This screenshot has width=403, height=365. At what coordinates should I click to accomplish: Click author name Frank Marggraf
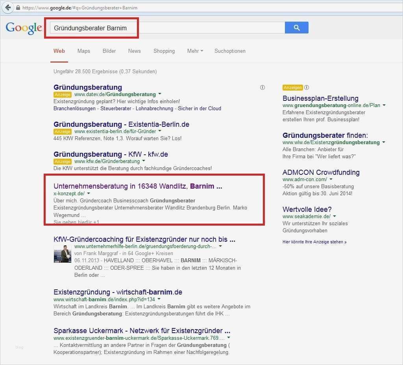tap(101, 253)
